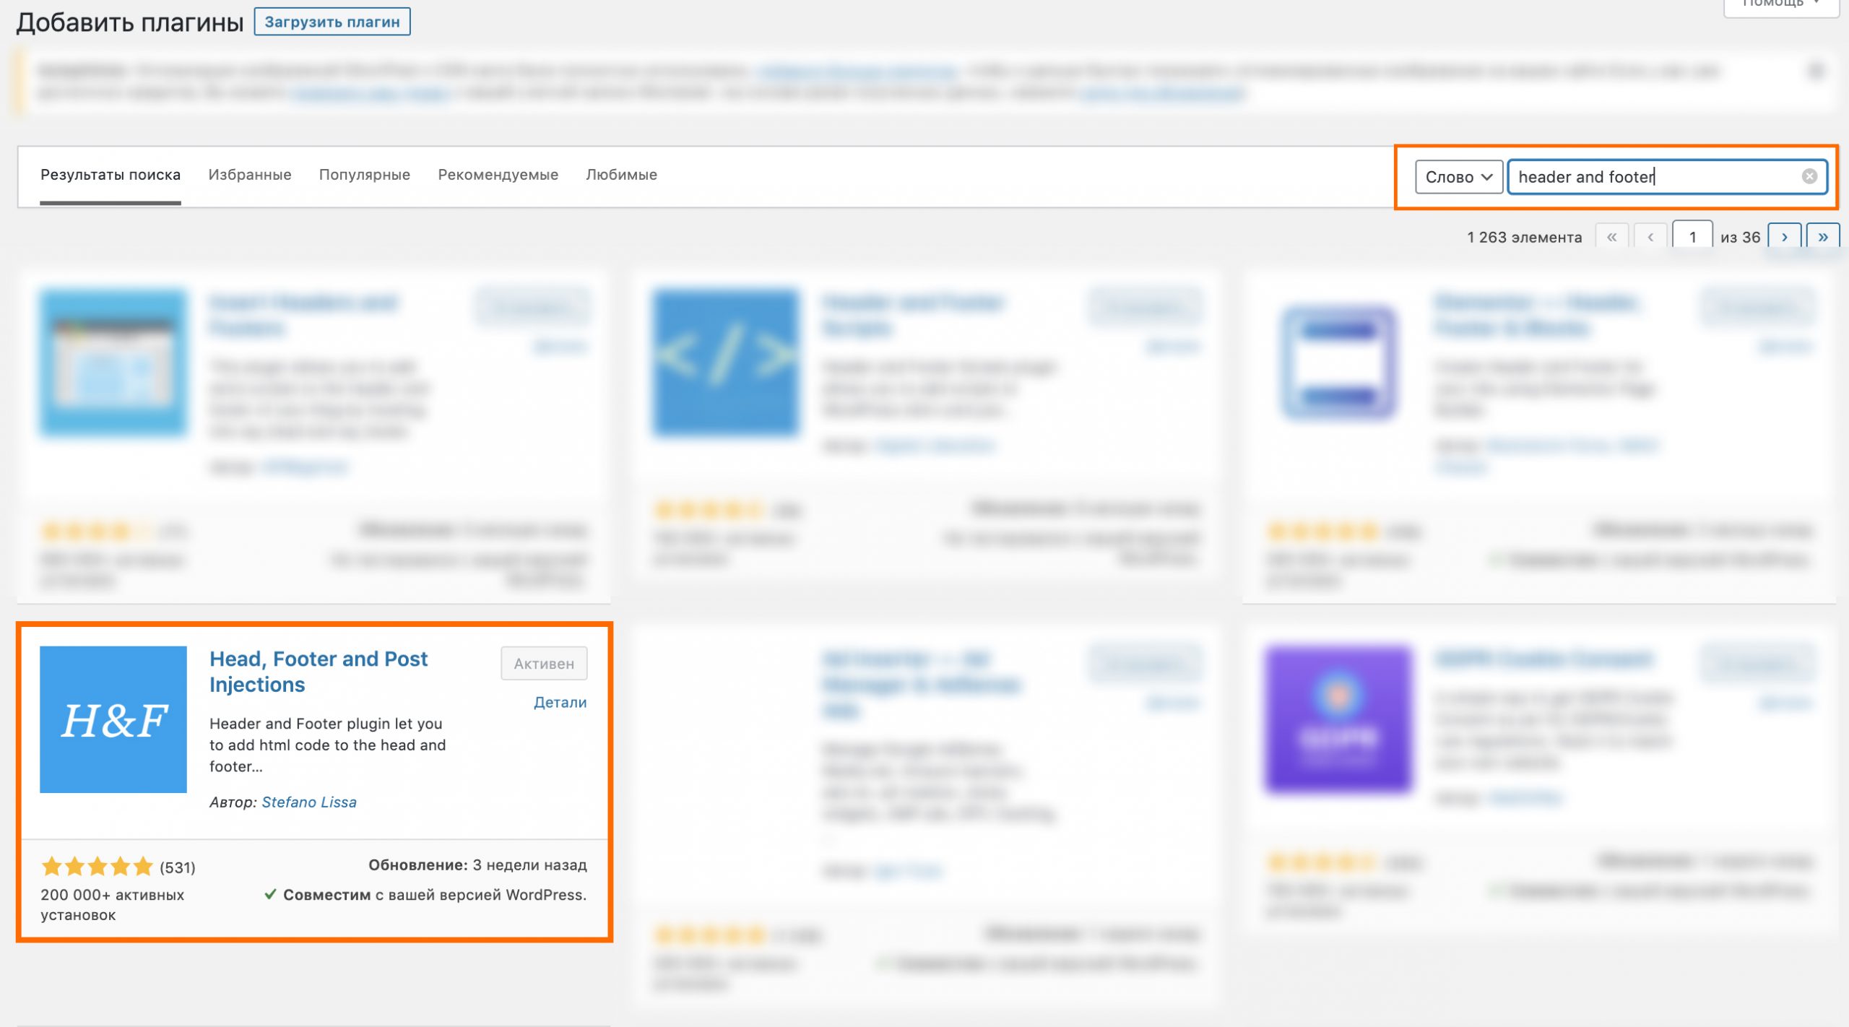Open the Слово search type dropdown
The image size is (1849, 1027).
pos(1458,177)
